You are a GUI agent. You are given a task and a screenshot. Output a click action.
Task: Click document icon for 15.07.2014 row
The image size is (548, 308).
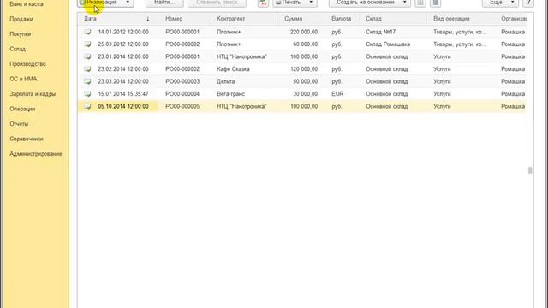(87, 94)
